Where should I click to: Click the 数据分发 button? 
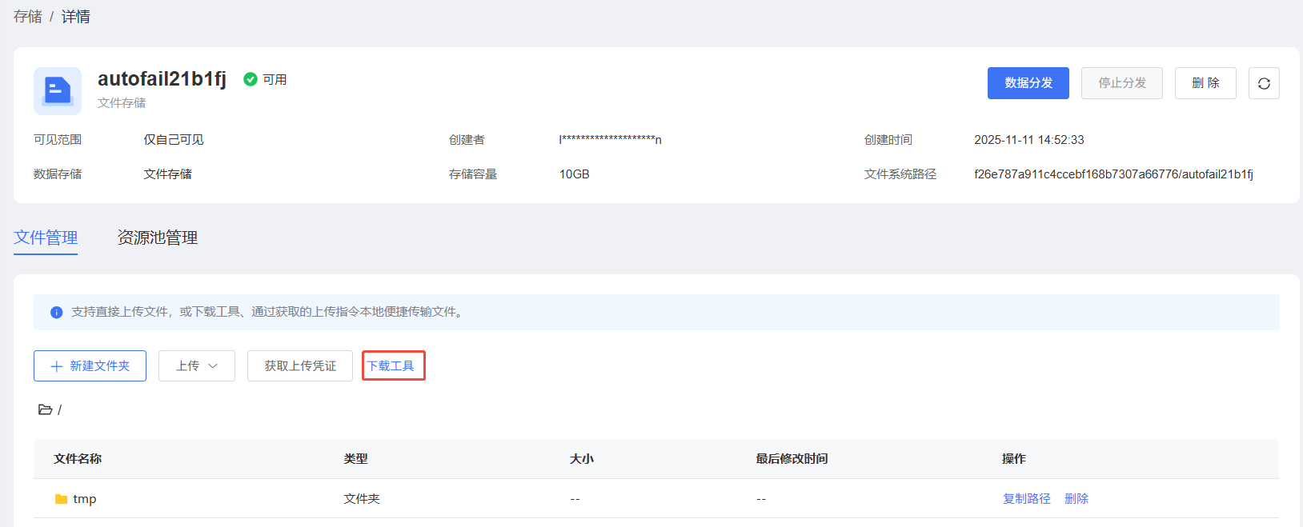point(1028,83)
